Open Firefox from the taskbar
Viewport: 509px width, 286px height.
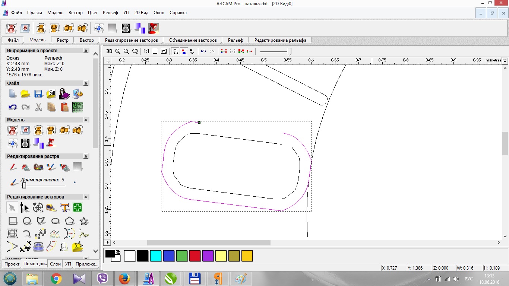pos(124,279)
